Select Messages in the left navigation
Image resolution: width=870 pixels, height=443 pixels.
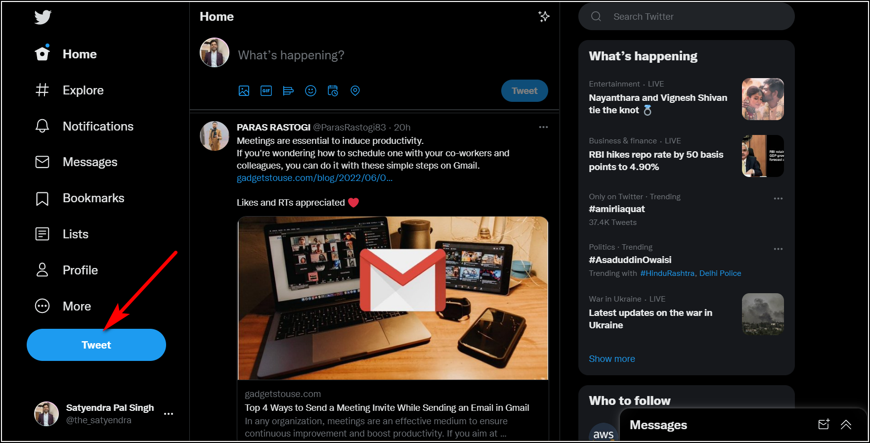90,162
